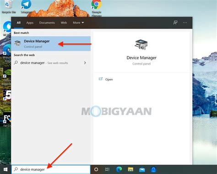Switch to the Documents search tab
Viewport: 217px width, 174px height.
coord(47,22)
